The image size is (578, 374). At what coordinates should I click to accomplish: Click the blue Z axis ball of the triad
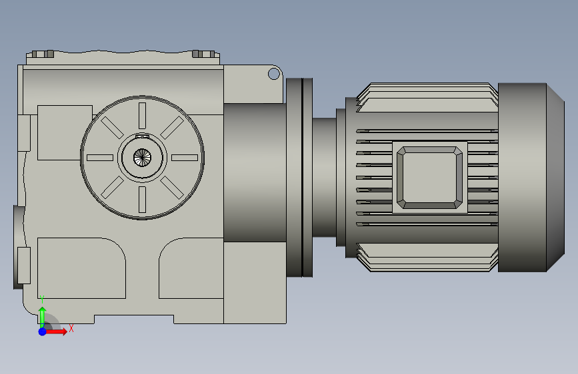(x=43, y=331)
